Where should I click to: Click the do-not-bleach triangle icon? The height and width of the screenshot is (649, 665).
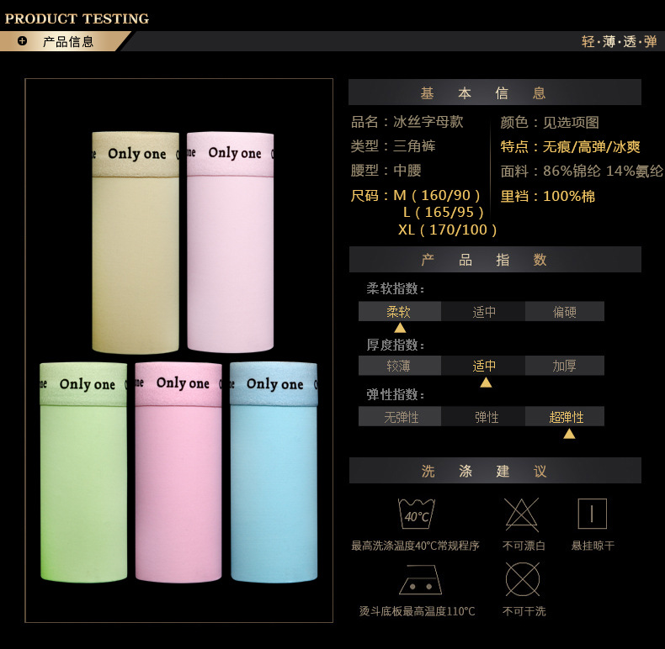pos(522,514)
